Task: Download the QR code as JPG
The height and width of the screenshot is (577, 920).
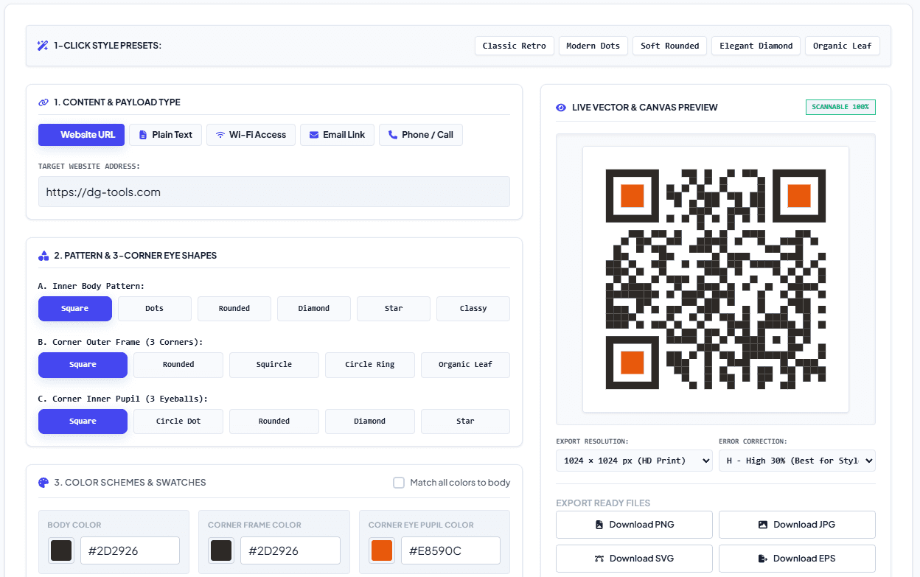Action: point(797,525)
